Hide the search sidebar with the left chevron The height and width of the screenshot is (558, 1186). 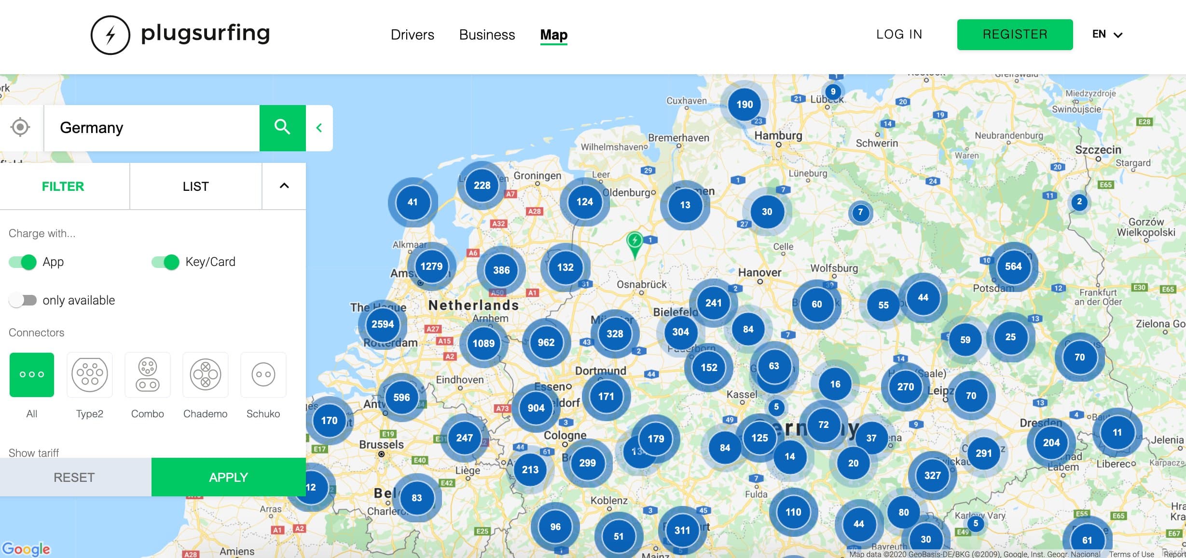[319, 128]
